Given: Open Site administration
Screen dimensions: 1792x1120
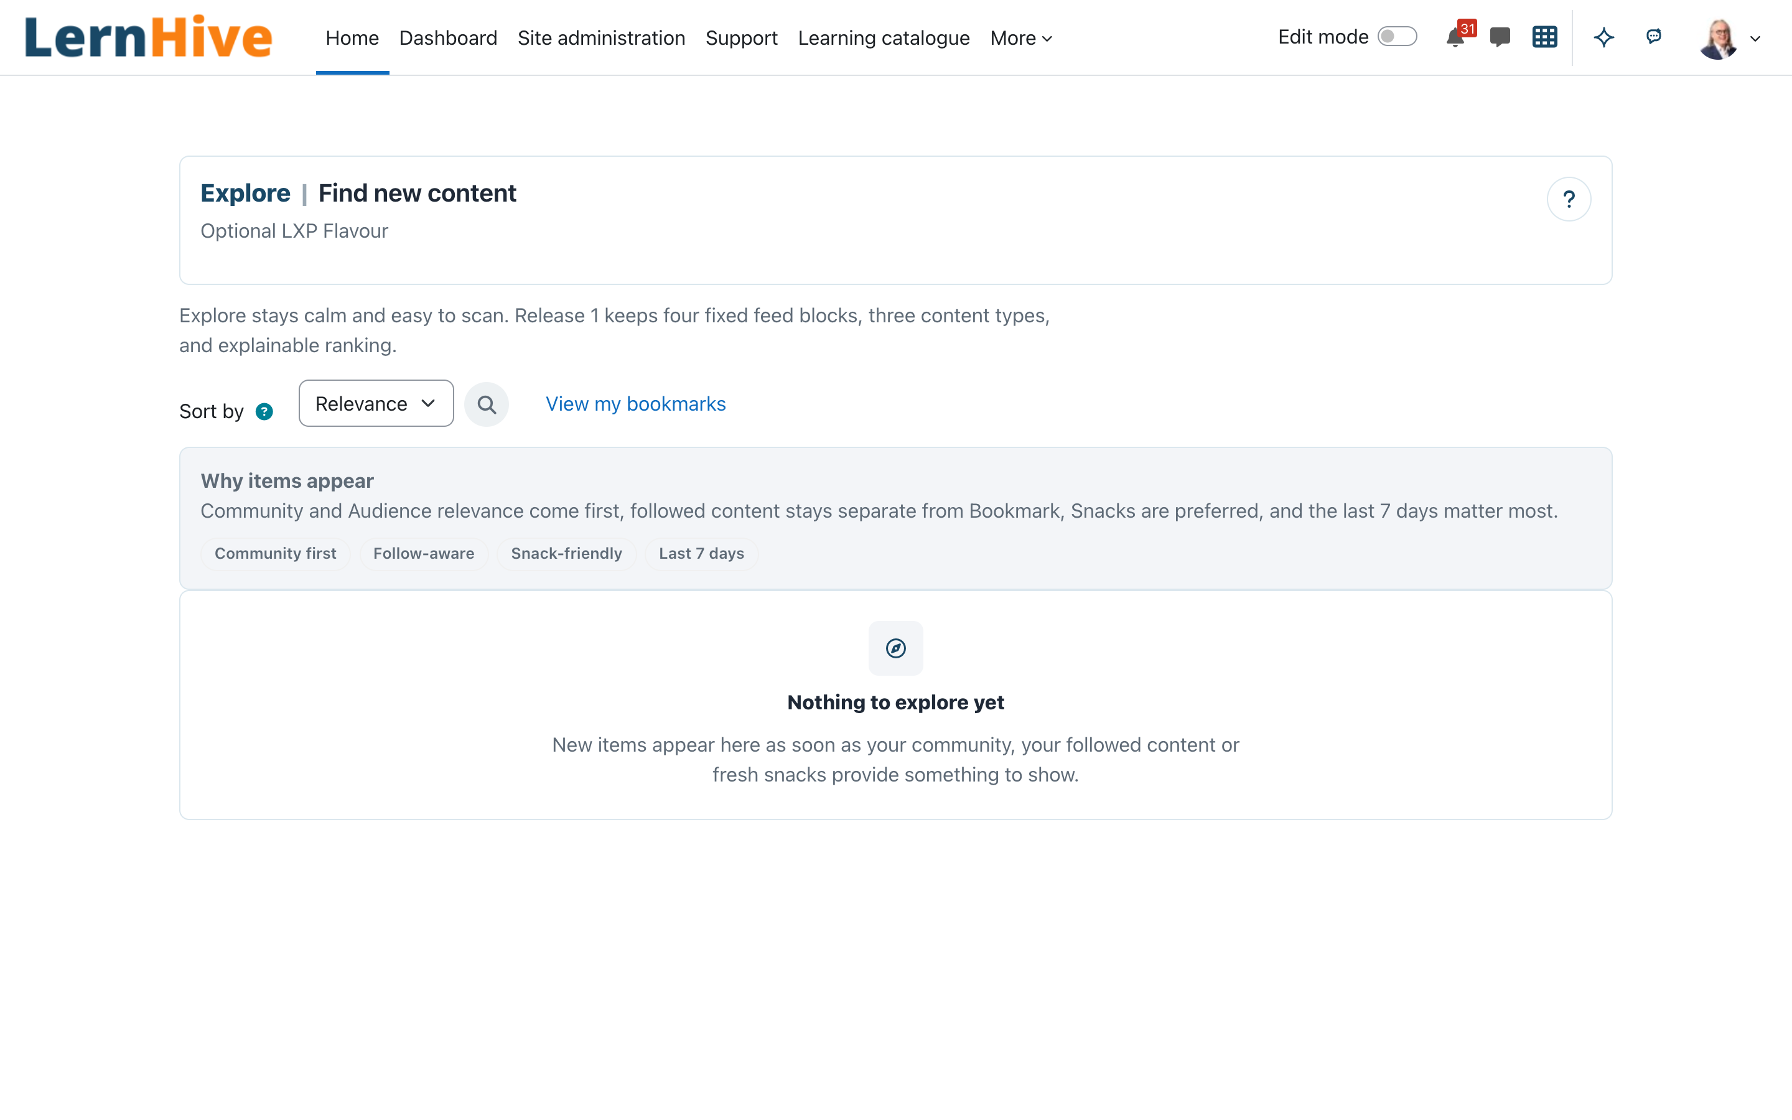Looking at the screenshot, I should 601,38.
